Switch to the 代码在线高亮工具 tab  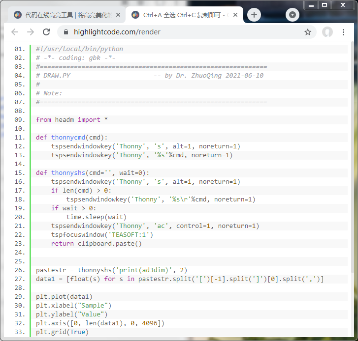[66, 15]
